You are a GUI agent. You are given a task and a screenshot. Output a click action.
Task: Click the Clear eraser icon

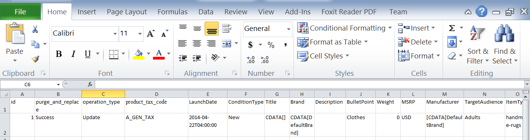pyautogui.click(x=452, y=56)
